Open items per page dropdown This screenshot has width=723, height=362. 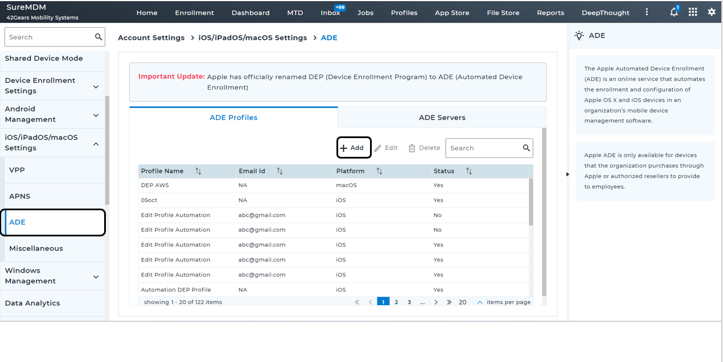479,302
